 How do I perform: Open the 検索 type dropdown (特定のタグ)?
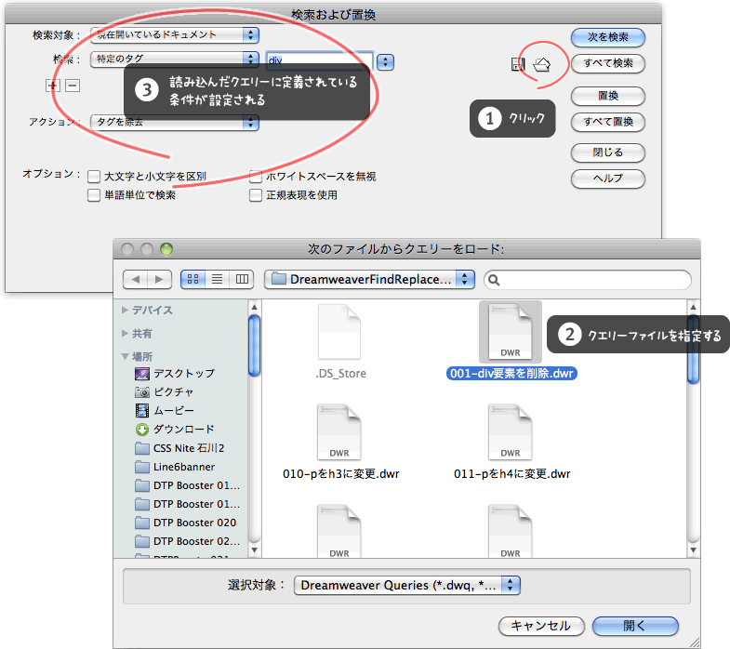pyautogui.click(x=175, y=60)
